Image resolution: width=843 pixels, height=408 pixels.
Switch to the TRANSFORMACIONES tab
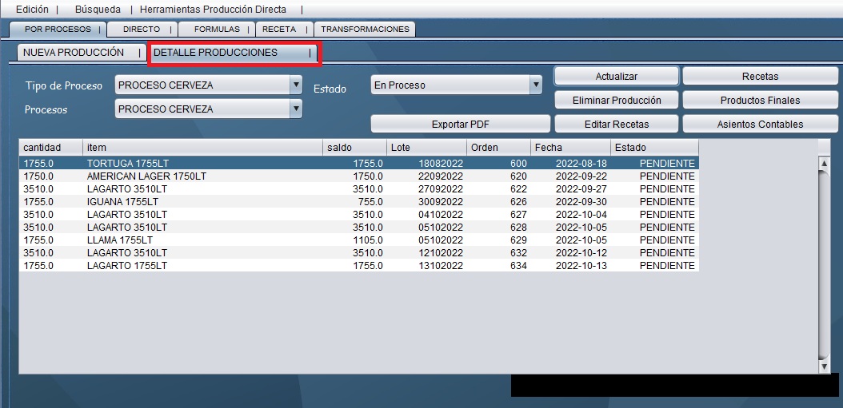point(365,30)
